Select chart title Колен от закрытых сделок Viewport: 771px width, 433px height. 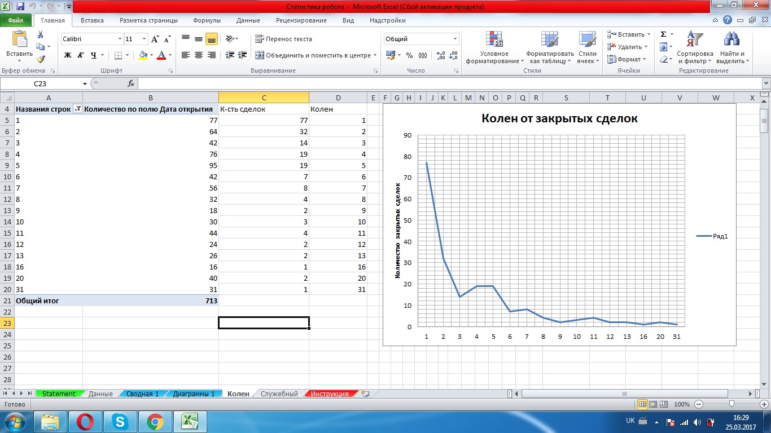559,118
